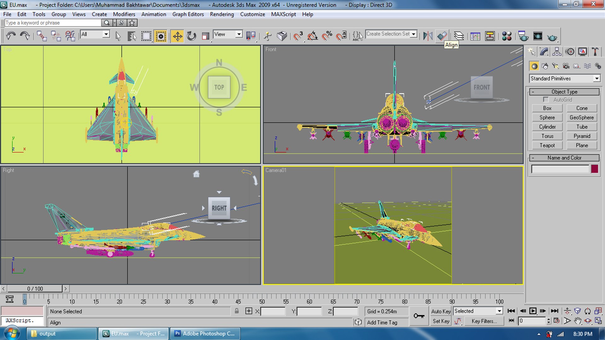This screenshot has width=605, height=340.
Task: Switch to the Modify panel
Action: click(x=544, y=52)
